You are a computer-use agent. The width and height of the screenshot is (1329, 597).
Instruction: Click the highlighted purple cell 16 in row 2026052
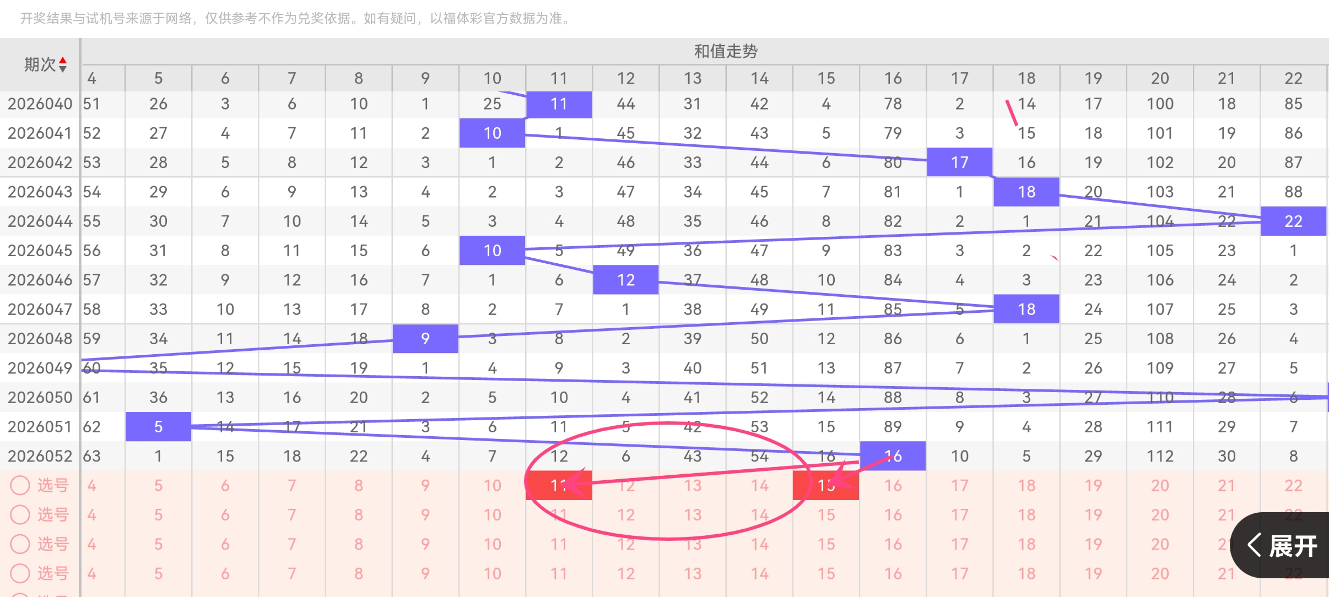[893, 455]
